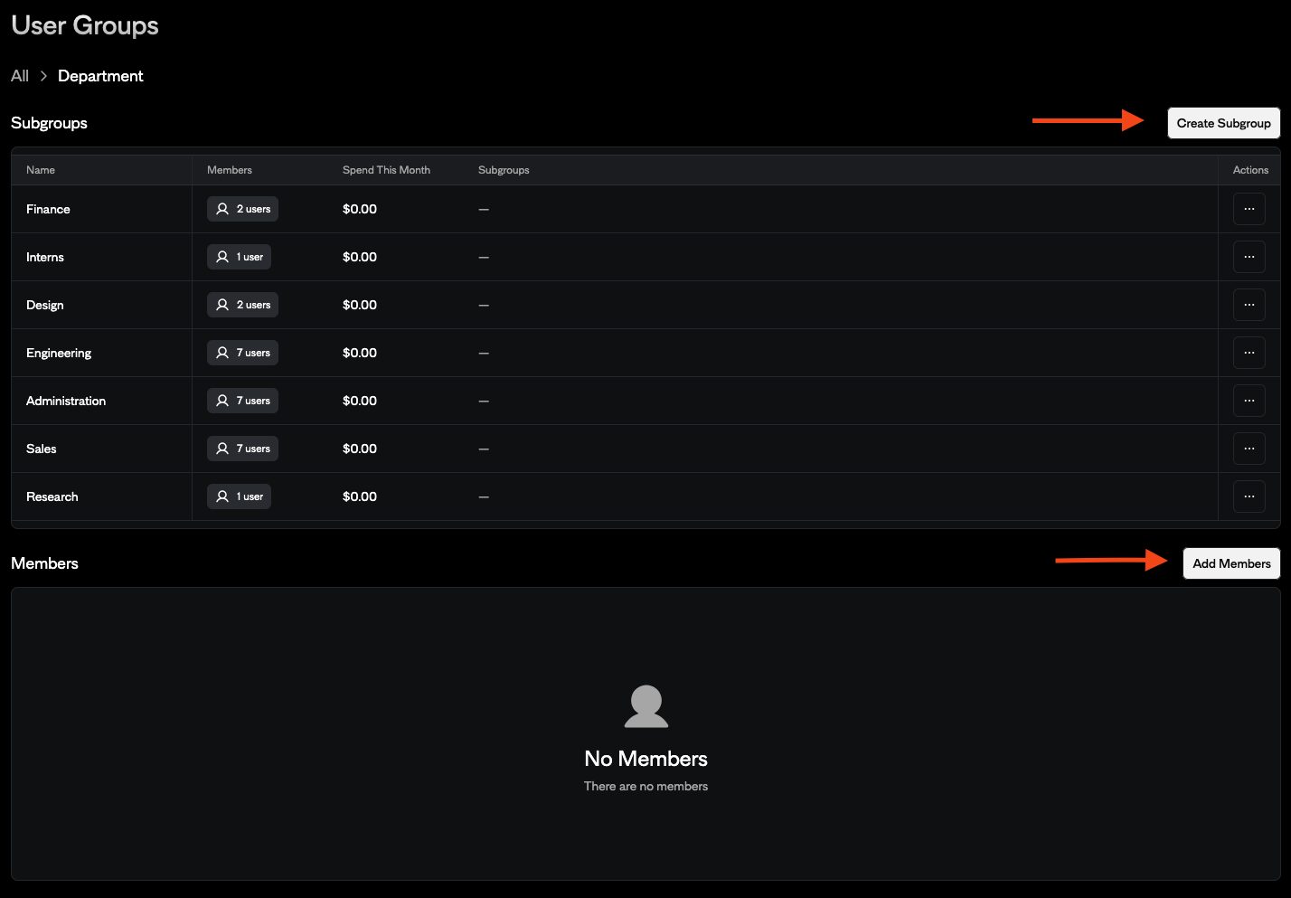The image size is (1291, 898).
Task: Click the 1 user badge for Research
Action: [239, 496]
